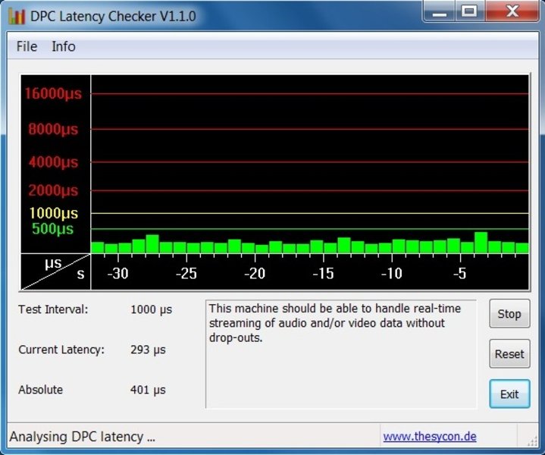Click the 401 µs absolute value
This screenshot has height=455, width=545.
click(x=148, y=390)
